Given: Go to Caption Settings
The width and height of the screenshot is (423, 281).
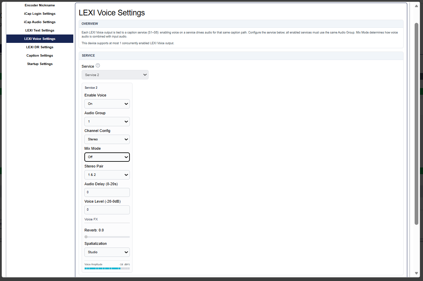Looking at the screenshot, I should click(40, 56).
